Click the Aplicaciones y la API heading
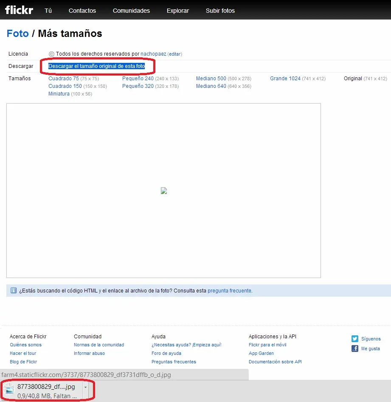Viewport: 391px width, 402px height. click(x=272, y=336)
